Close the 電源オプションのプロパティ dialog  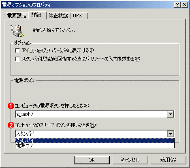184,5
